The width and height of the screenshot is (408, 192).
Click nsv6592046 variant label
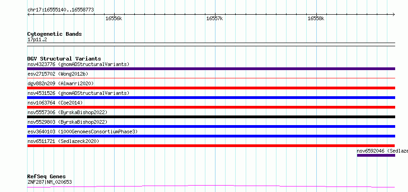(382, 151)
